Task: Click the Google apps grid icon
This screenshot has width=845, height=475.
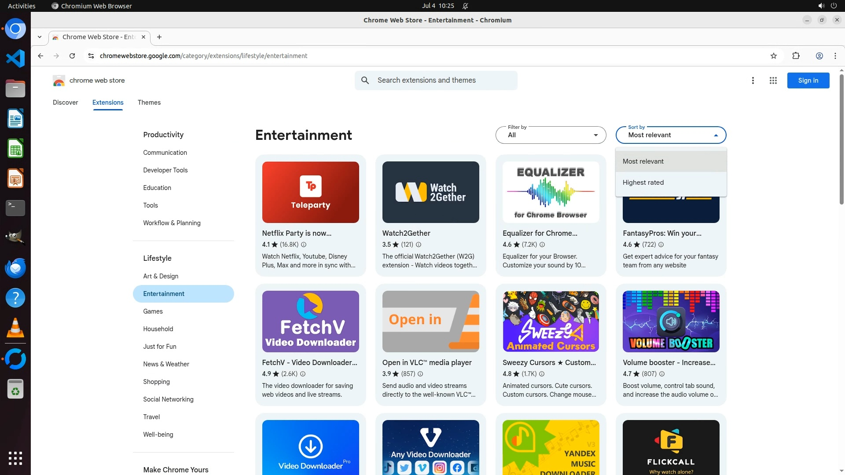Action: 773,80
